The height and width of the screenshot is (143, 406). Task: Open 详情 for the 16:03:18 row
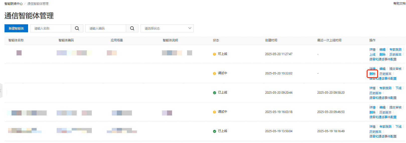pyautogui.click(x=372, y=107)
